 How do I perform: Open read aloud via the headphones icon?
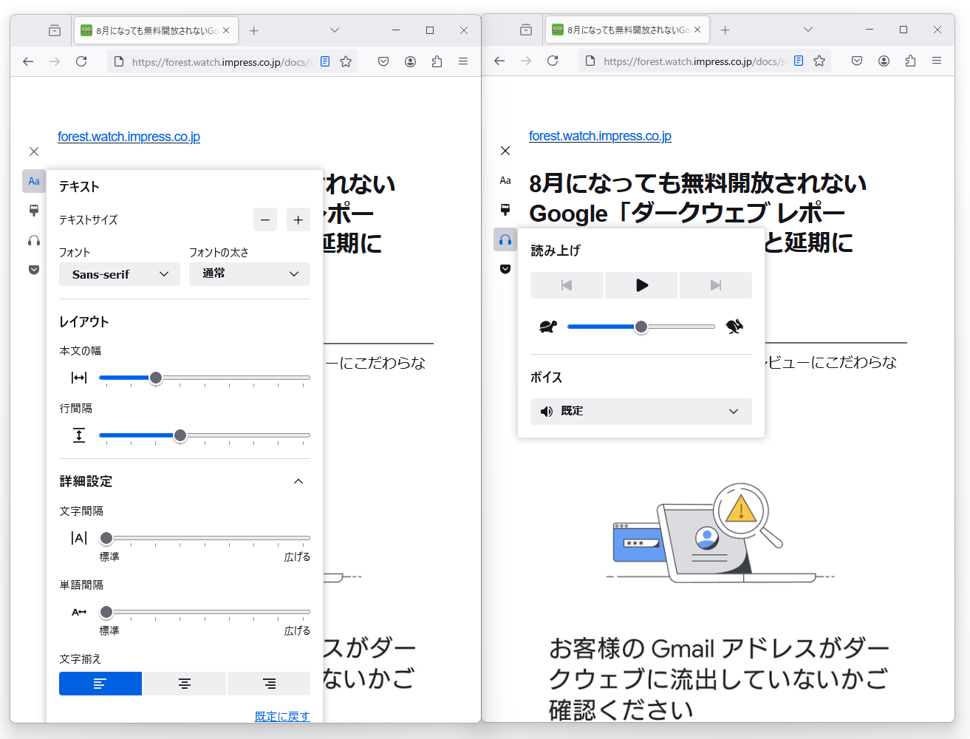pos(33,239)
